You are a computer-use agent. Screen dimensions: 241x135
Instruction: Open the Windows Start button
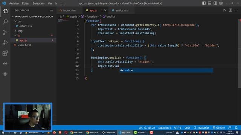click(3, 132)
